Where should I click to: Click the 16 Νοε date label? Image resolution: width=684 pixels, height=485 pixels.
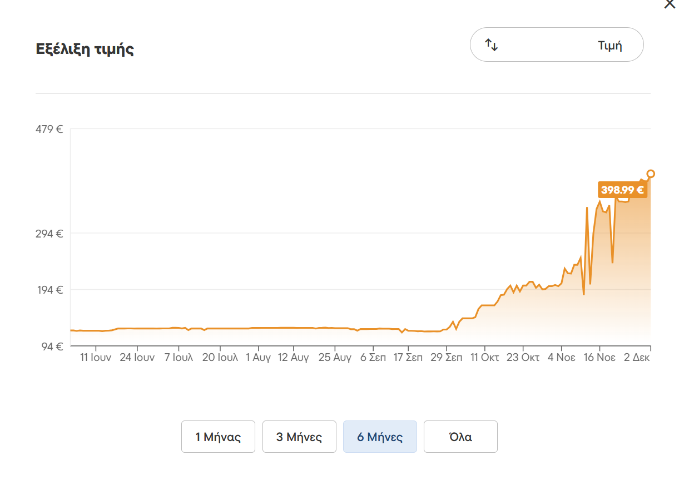[x=598, y=358]
